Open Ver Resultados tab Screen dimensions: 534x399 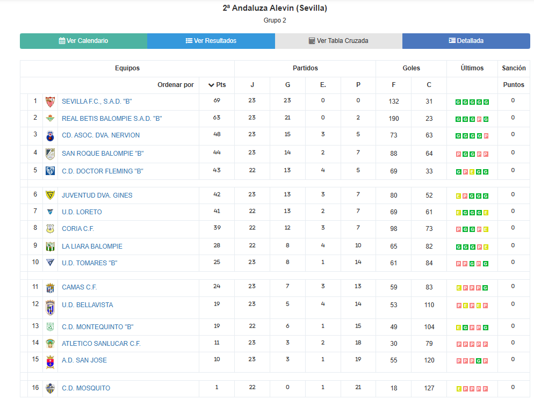coord(211,41)
